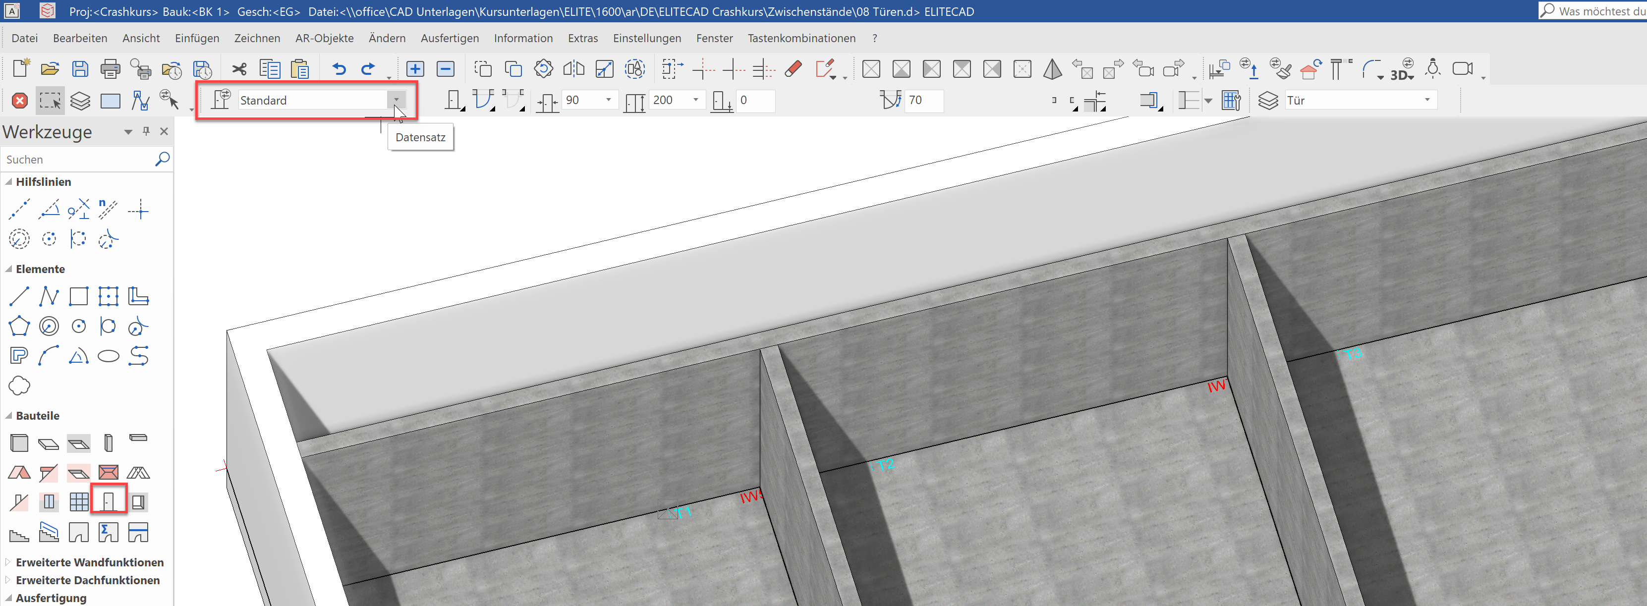The image size is (1647, 606).
Task: Open the Standard Datensatz dropdown
Action: click(397, 100)
